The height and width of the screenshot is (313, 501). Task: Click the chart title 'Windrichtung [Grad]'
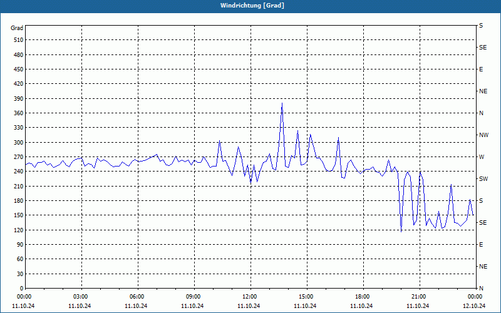(x=252, y=6)
